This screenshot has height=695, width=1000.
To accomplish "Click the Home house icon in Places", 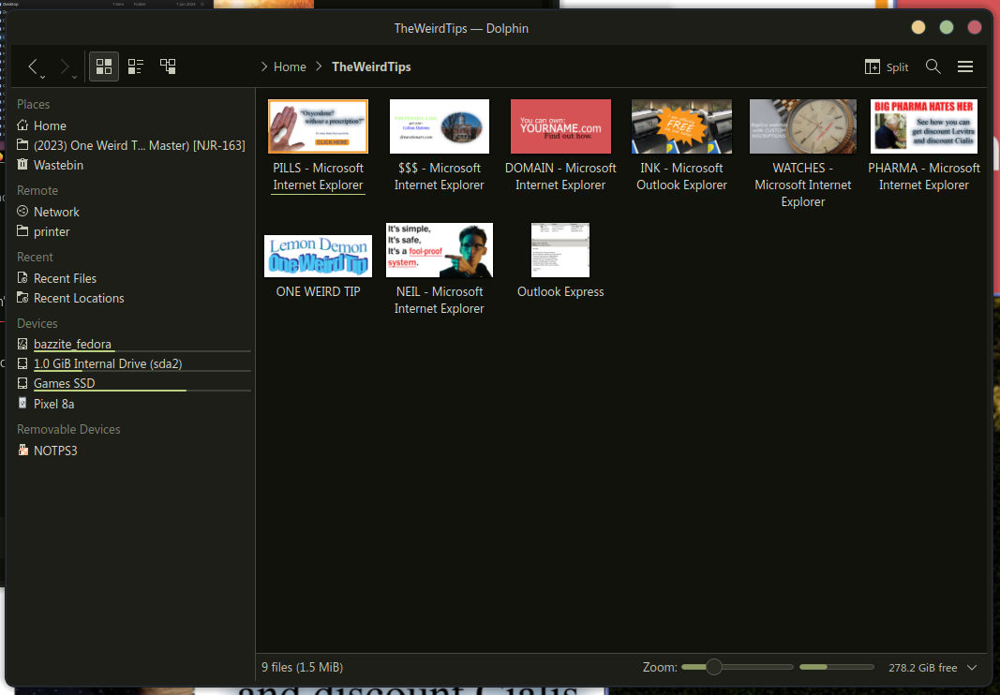I will pyautogui.click(x=22, y=125).
